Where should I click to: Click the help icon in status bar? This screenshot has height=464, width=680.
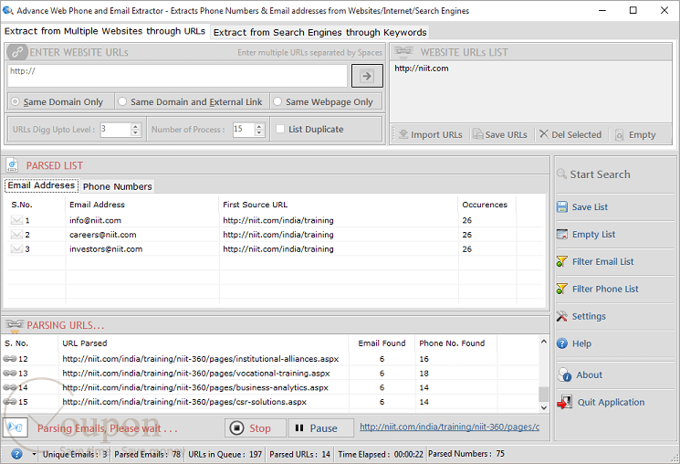point(16,454)
